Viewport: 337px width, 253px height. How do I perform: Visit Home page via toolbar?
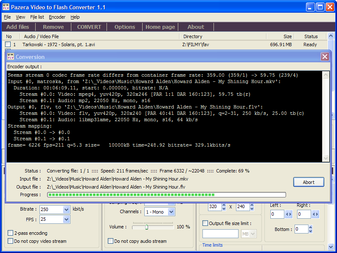pos(160,27)
